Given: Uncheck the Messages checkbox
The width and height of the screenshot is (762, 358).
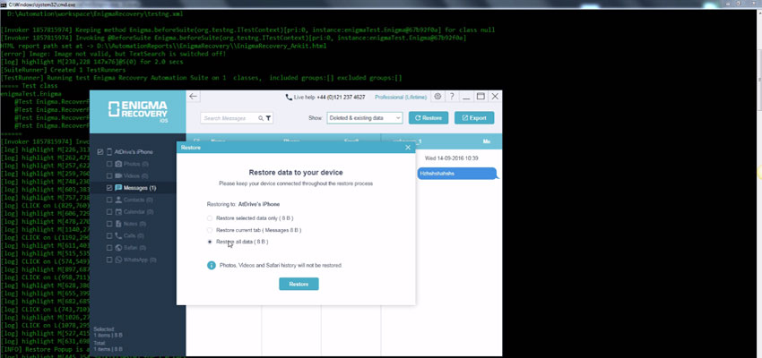Looking at the screenshot, I should (109, 188).
